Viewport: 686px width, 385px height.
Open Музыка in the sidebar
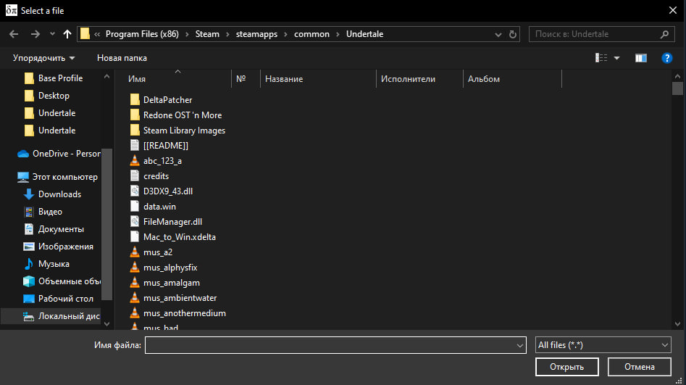pos(46,264)
